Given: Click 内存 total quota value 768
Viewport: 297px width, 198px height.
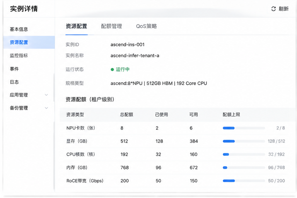Looking at the screenshot, I should [125, 167].
